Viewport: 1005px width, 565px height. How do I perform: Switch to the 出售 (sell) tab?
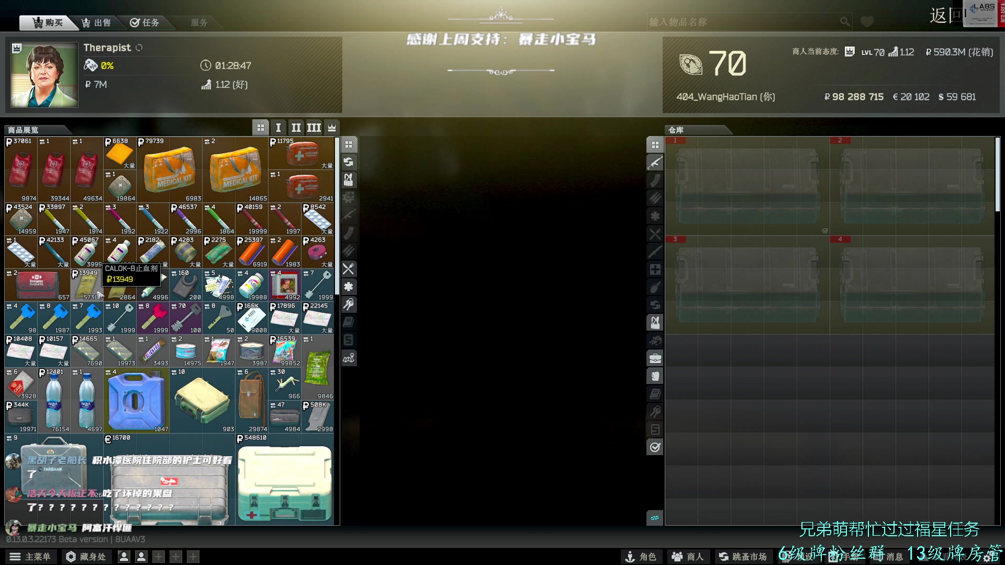click(x=96, y=22)
